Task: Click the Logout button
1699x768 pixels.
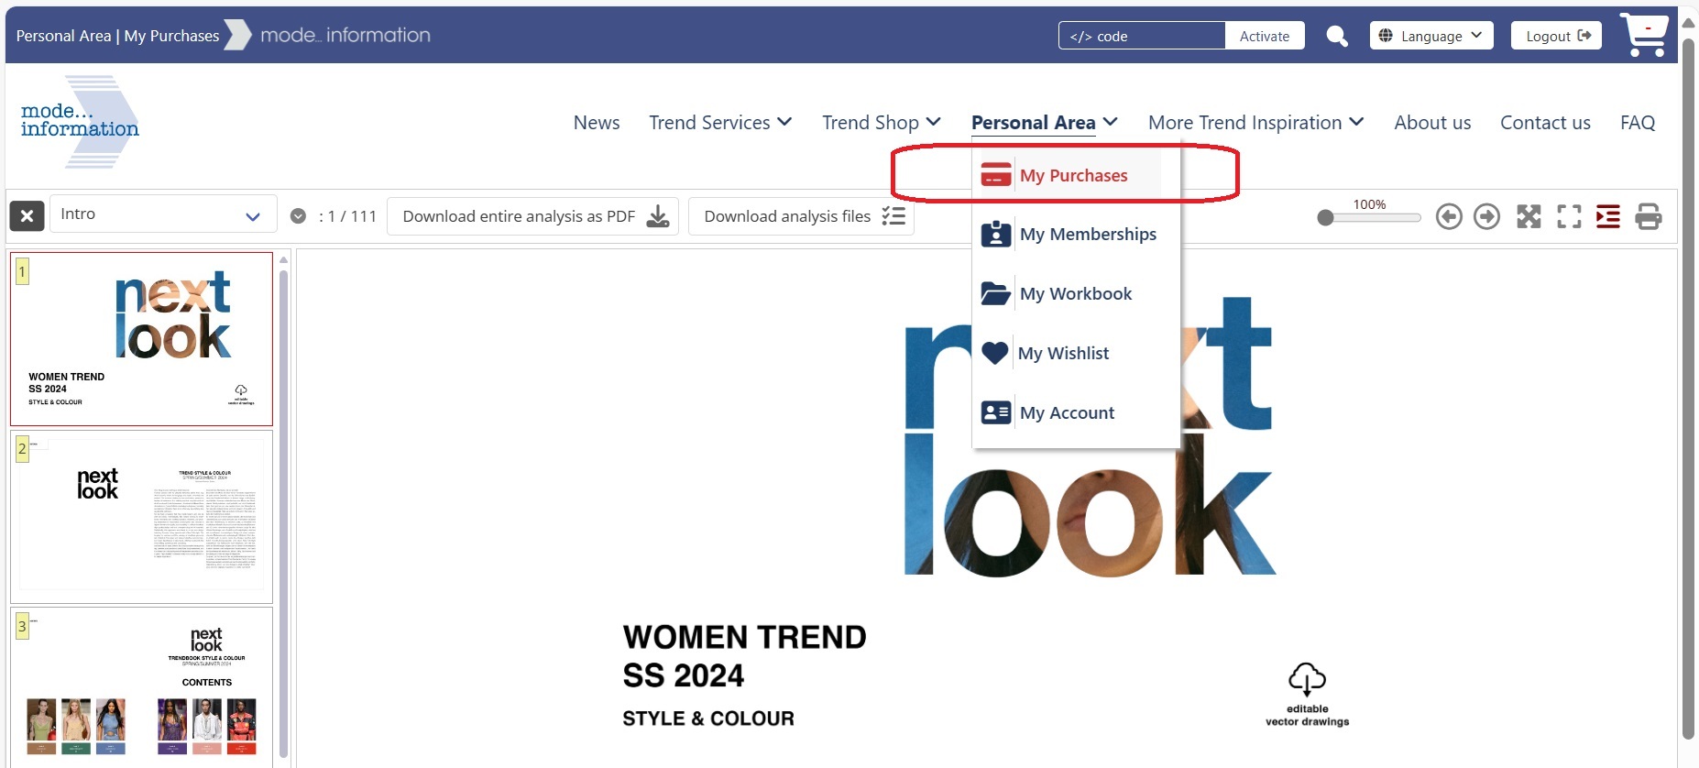Action: [x=1556, y=36]
